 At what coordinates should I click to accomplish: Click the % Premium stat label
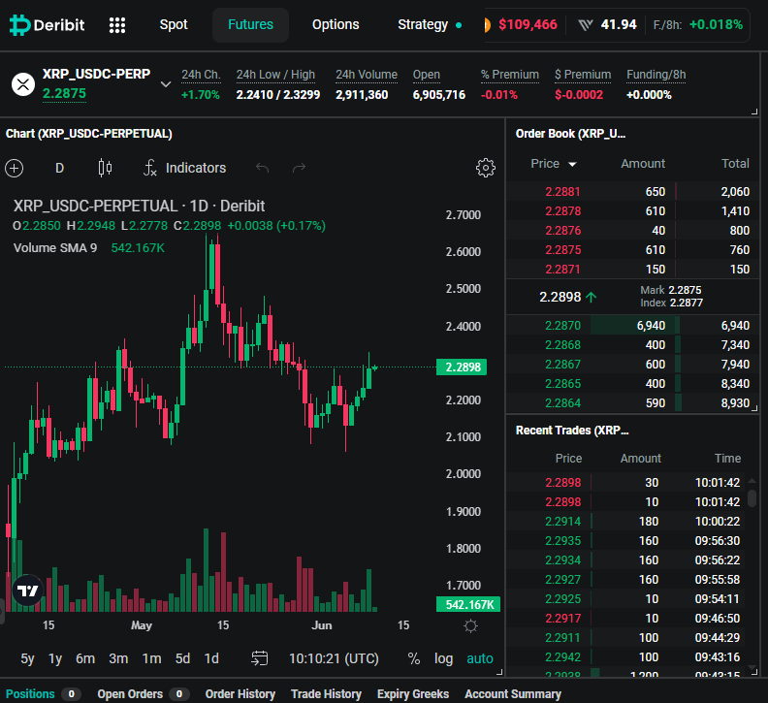pos(510,75)
